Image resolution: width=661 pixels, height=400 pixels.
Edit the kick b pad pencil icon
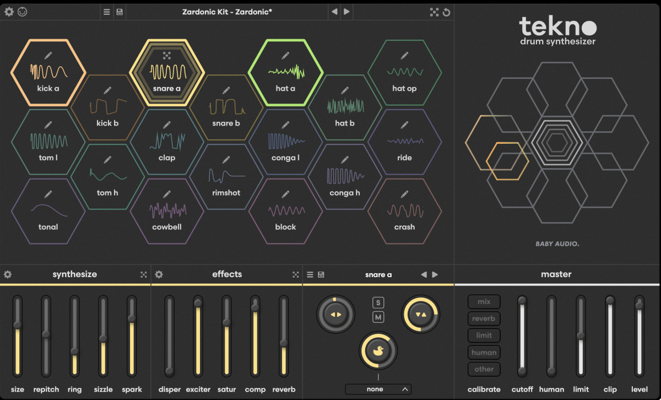(x=107, y=90)
